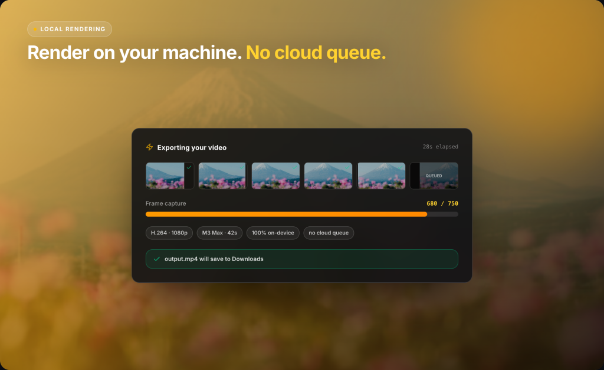Viewport: 604px width, 370px height.
Task: Click the 28s elapsed timer text
Action: click(x=440, y=147)
